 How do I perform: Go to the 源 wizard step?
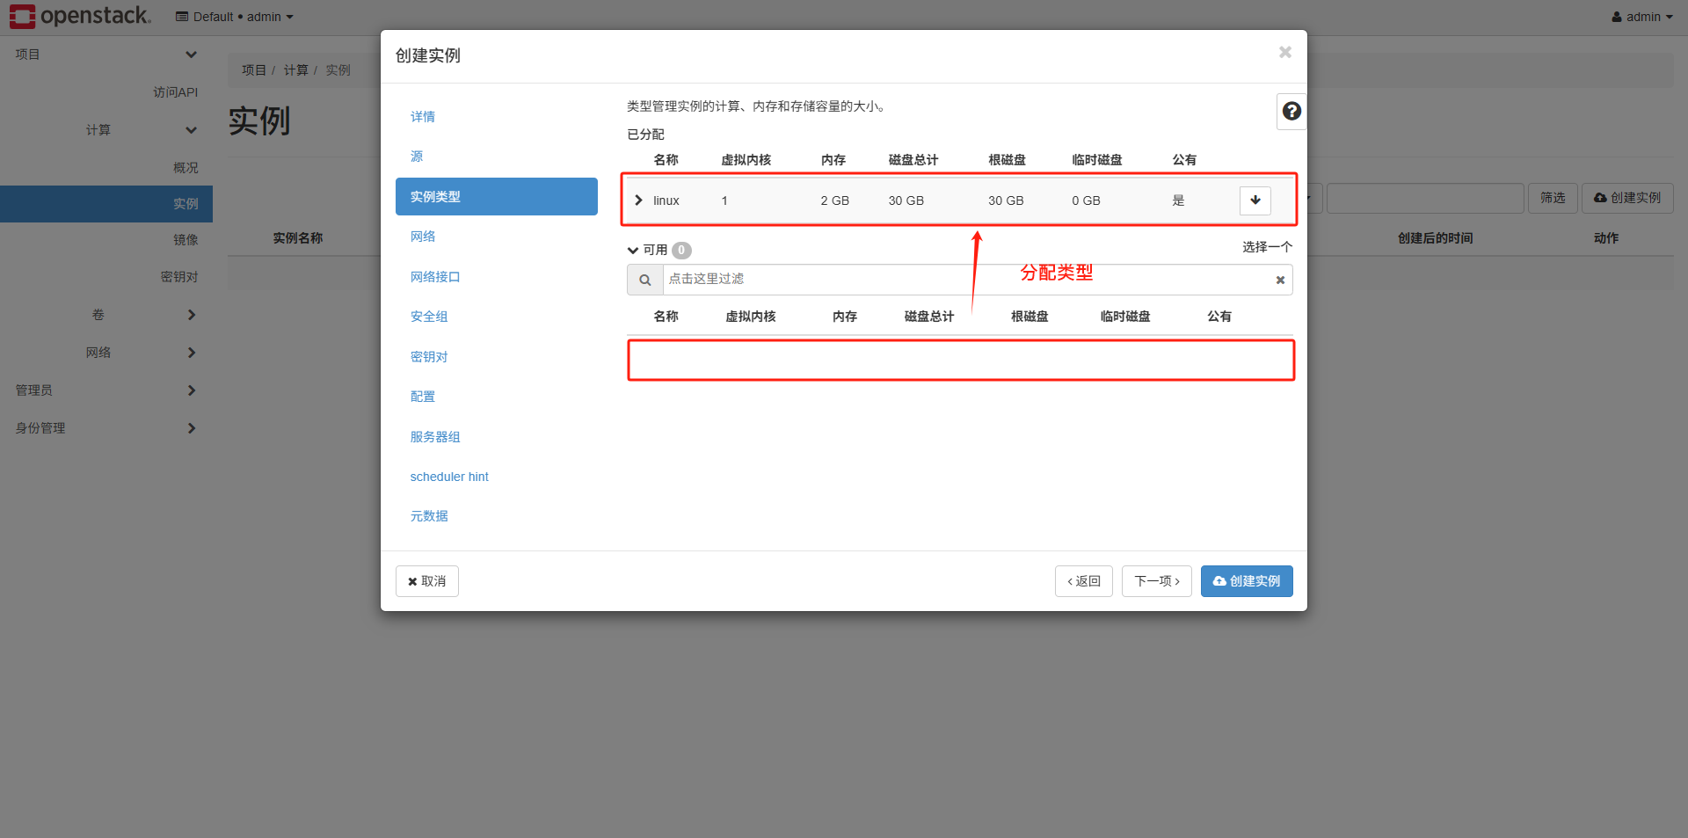[417, 157]
